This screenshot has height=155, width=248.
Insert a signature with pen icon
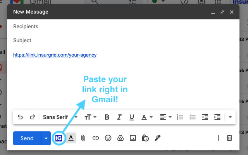[x=158, y=138]
